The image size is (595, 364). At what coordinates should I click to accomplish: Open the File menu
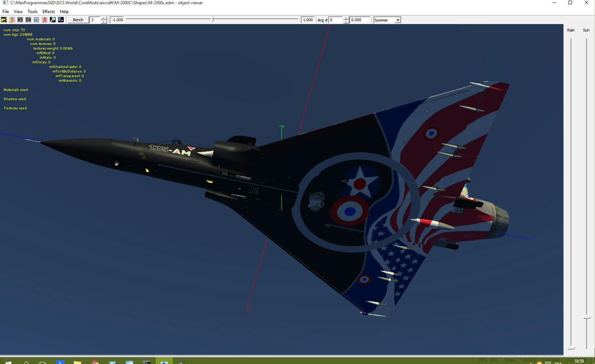[6, 12]
